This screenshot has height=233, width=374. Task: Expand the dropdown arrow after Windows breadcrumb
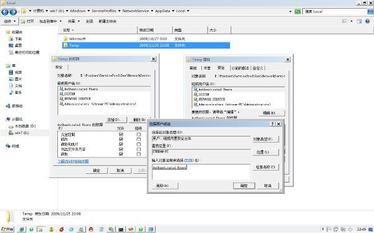coord(89,11)
